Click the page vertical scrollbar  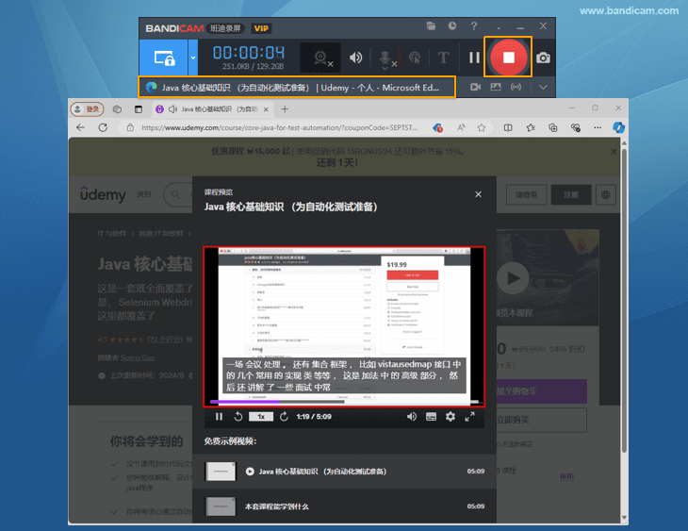(624, 301)
